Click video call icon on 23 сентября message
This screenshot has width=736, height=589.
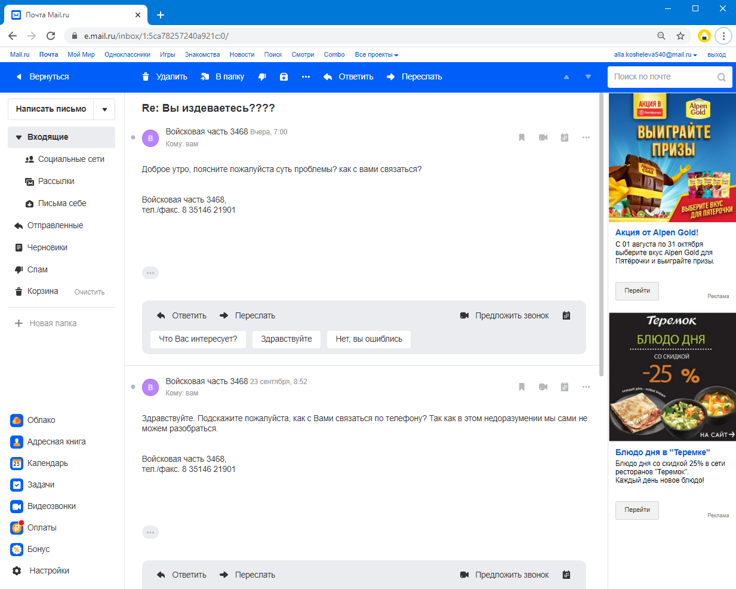[x=543, y=387]
